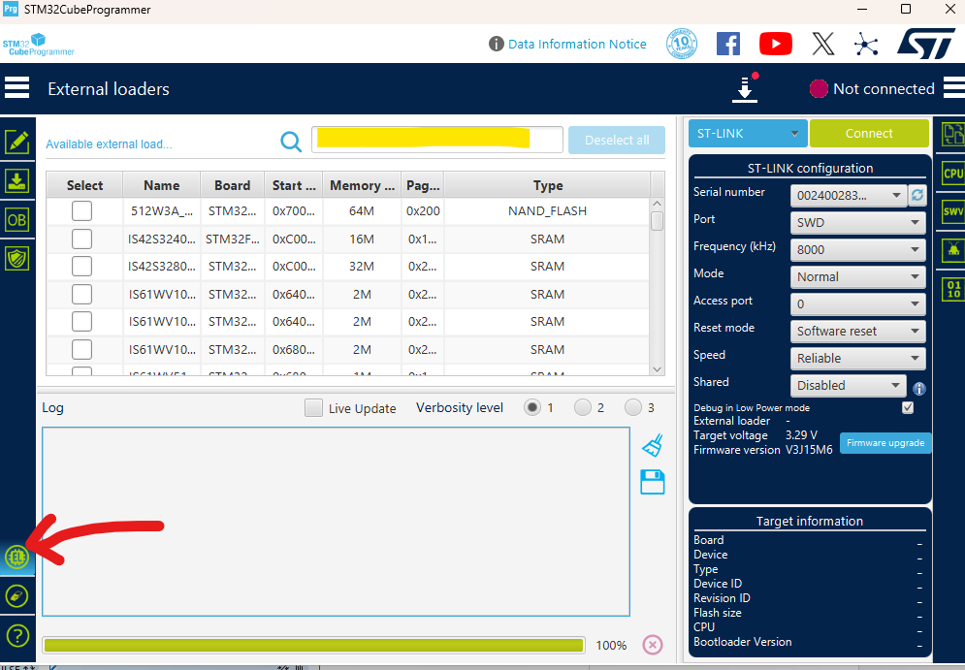
Task: Click the Select column header
Action: (85, 185)
